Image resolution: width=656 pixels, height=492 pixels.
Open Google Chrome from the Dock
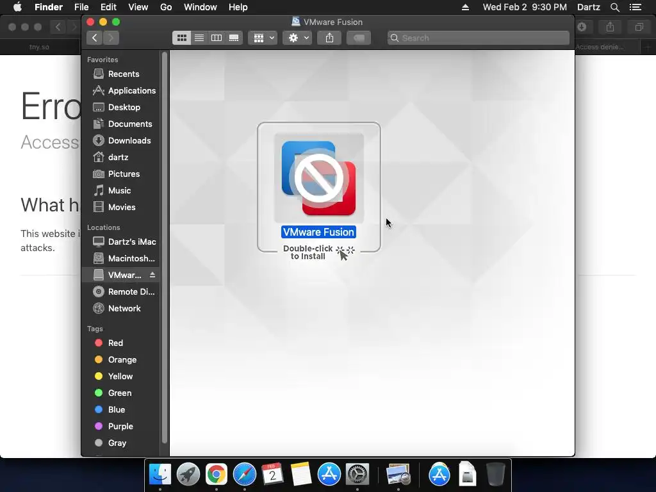pos(216,474)
